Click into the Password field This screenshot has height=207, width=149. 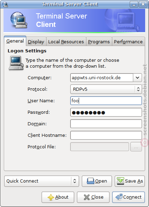(106, 112)
